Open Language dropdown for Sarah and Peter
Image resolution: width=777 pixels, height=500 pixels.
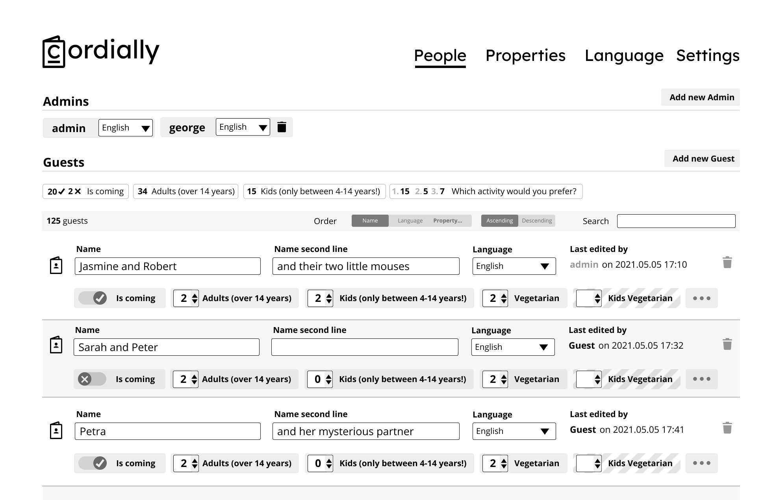pos(513,347)
